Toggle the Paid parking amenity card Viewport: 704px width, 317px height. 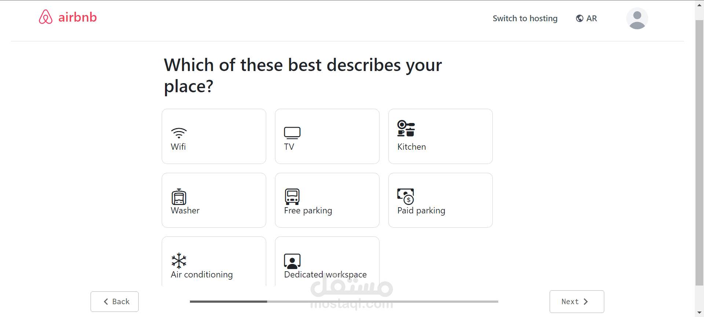(440, 200)
